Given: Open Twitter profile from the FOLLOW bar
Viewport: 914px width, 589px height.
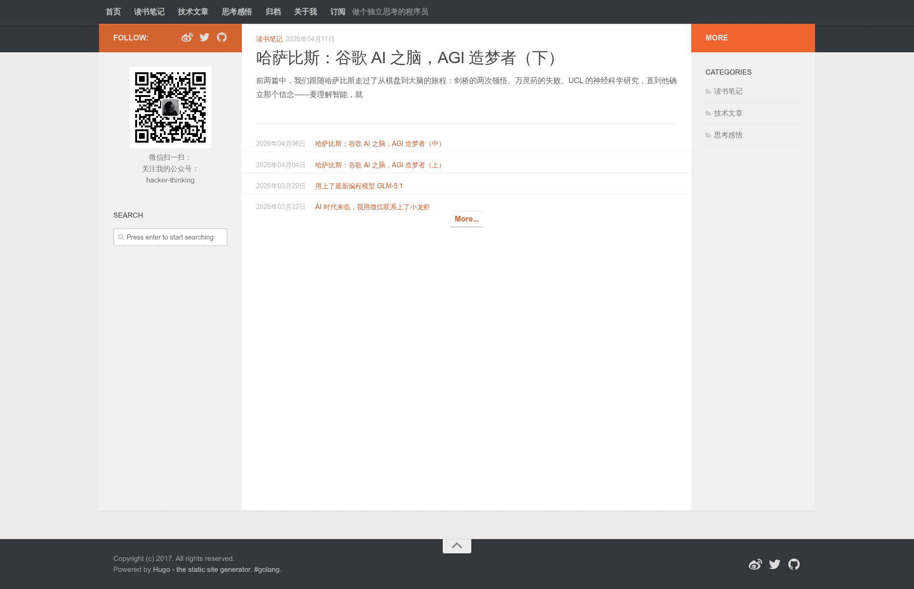Looking at the screenshot, I should point(205,38).
